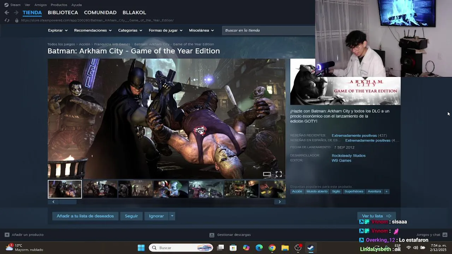Screen dimensions: 452x254
Task: Select the Acción tag
Action: (x=297, y=192)
